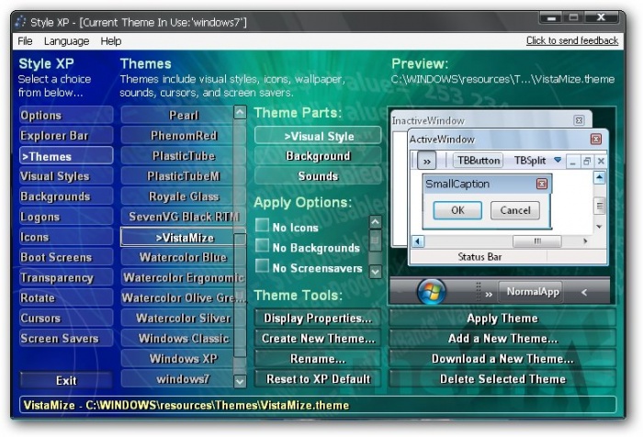Click the OK button in preview
This screenshot has width=643, height=437.
point(457,210)
